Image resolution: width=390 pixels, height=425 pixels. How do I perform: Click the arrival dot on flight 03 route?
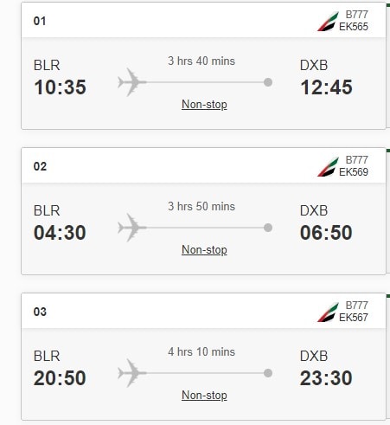(268, 373)
